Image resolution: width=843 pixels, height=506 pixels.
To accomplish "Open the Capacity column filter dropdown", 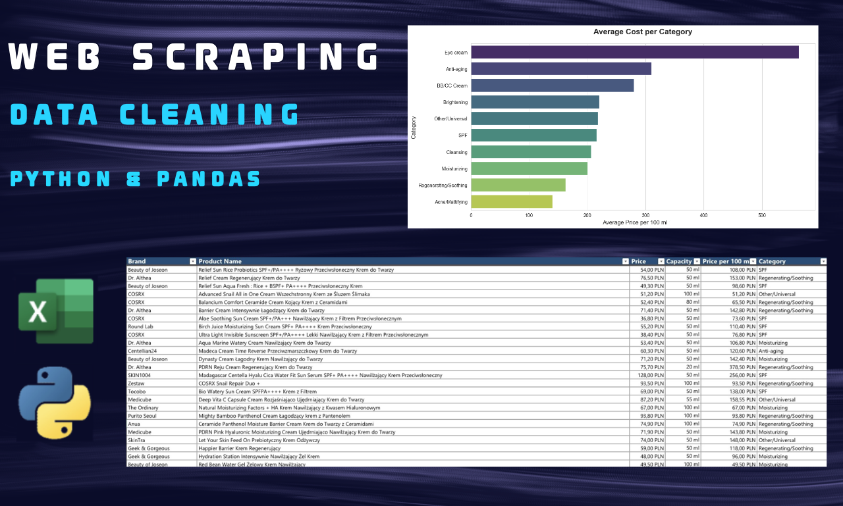I will (697, 261).
